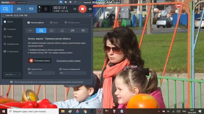The image size is (204, 114).
Task: Switch to the Видео tab
Action: point(54,22)
